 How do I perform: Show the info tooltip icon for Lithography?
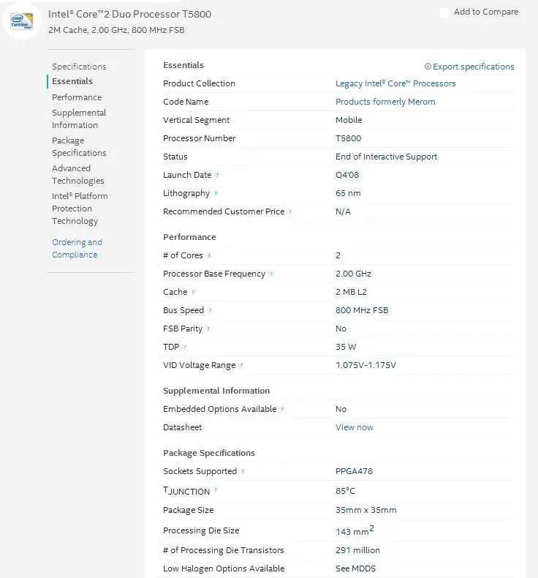(216, 193)
